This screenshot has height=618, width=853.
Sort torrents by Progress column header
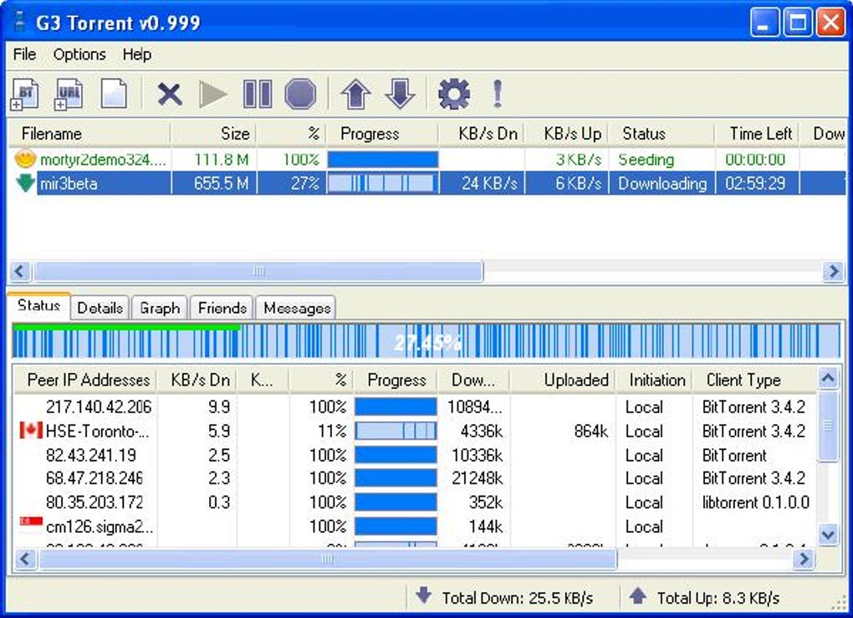(382, 134)
